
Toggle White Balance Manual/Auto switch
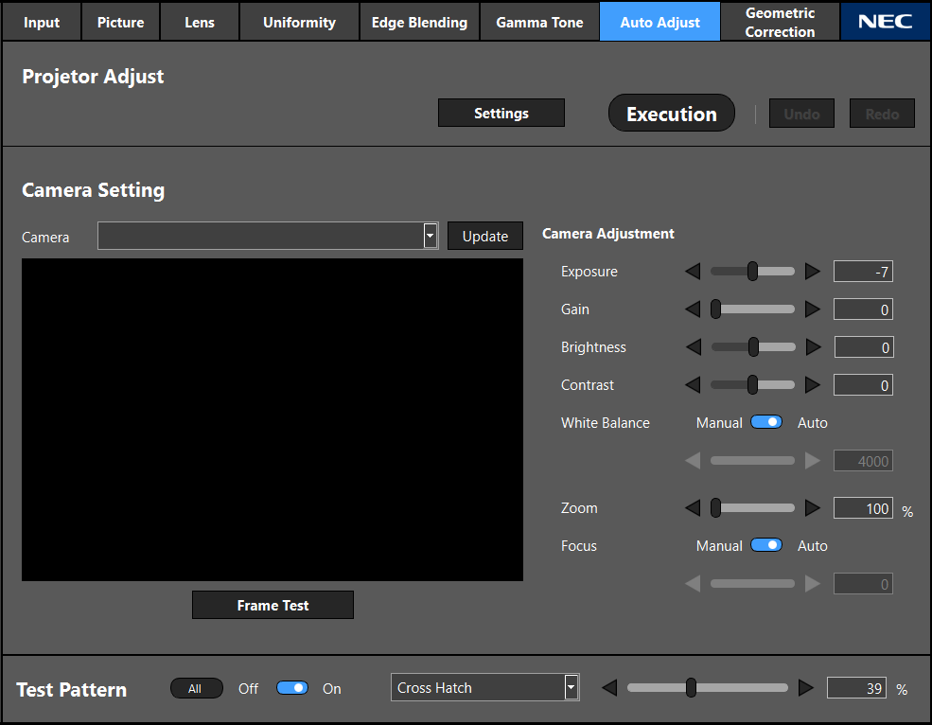click(766, 422)
